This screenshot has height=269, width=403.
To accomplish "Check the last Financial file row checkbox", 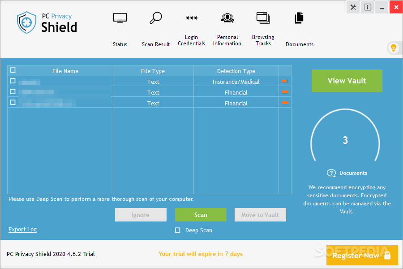I will coord(13,103).
